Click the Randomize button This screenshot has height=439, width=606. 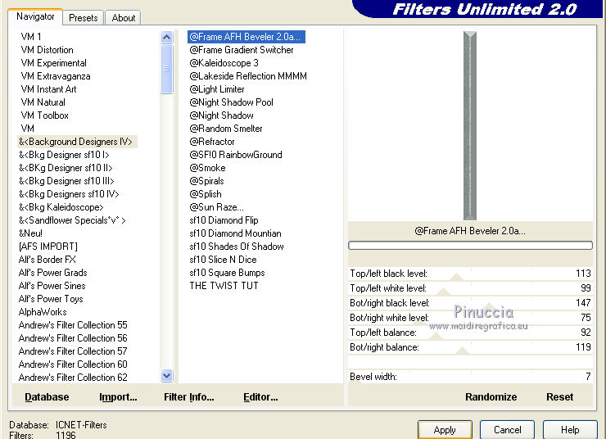[491, 397]
